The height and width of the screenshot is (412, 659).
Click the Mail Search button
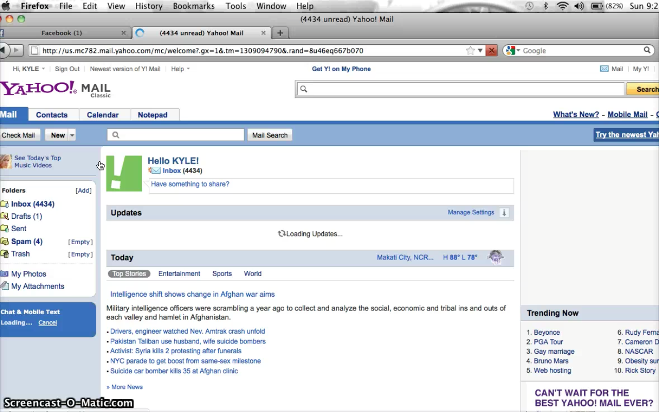(270, 135)
